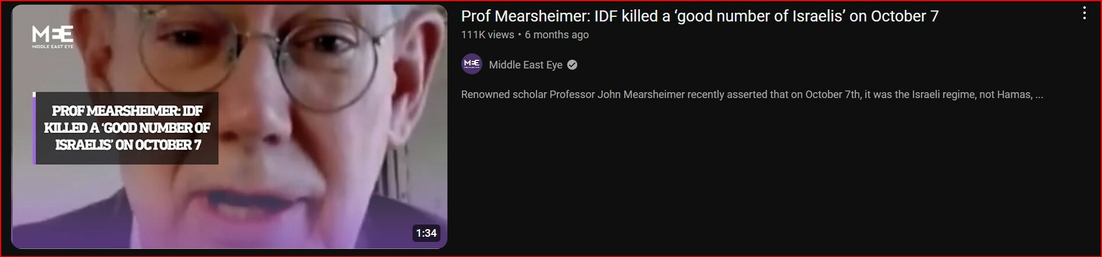Image resolution: width=1102 pixels, height=257 pixels.
Task: Click the MEE logo watermark on thumbnail
Action: tap(52, 37)
